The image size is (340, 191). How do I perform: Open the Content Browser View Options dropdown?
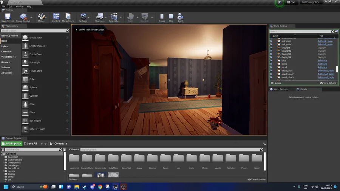coord(257,180)
